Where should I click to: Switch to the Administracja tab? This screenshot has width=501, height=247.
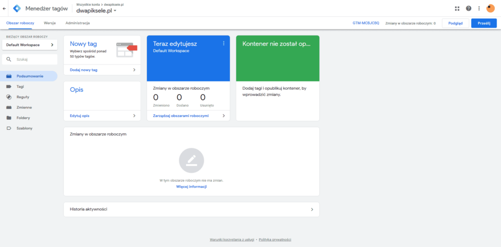click(x=77, y=23)
